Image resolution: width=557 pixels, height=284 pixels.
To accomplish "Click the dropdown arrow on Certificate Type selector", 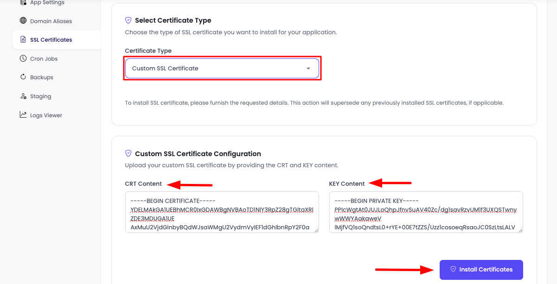I will click(x=308, y=68).
